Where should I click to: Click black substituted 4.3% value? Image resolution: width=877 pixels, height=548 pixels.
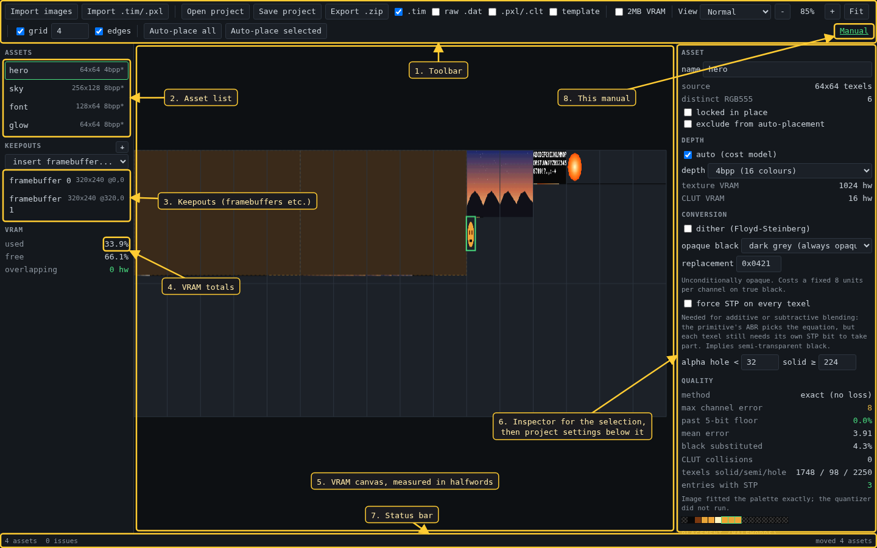pos(862,446)
